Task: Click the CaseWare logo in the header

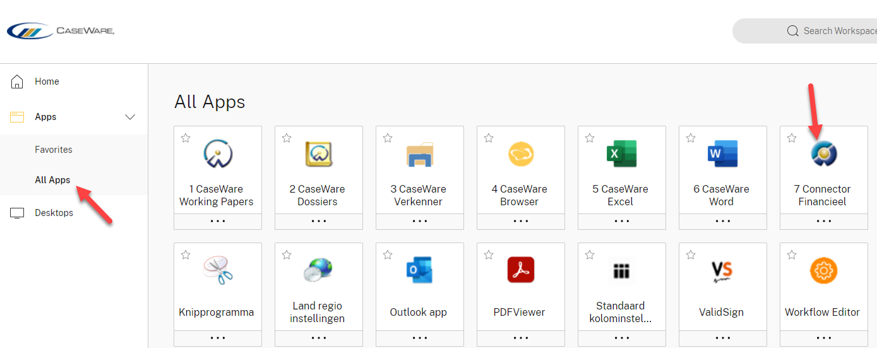Action: point(61,30)
